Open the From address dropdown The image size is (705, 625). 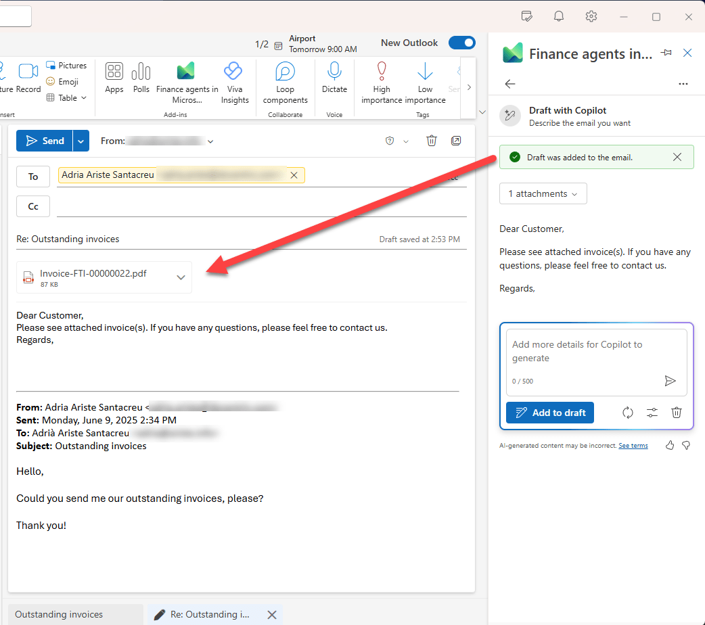coord(210,141)
